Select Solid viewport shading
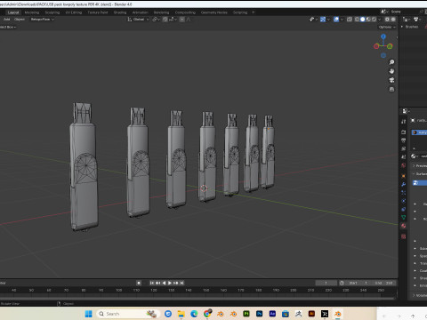This screenshot has height=320, width=427. point(363,20)
